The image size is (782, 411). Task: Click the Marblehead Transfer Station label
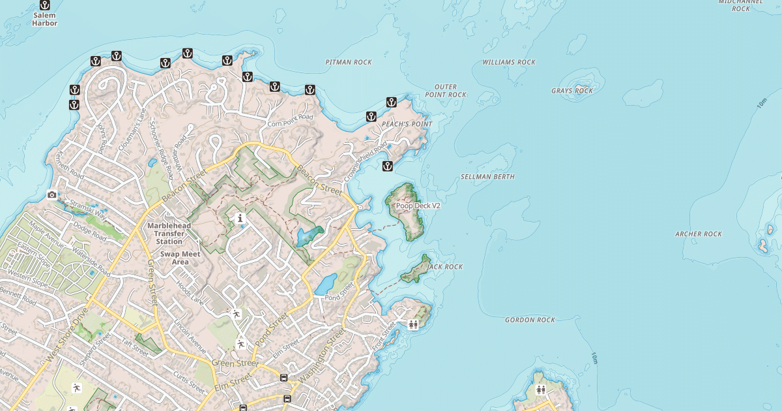169,234
